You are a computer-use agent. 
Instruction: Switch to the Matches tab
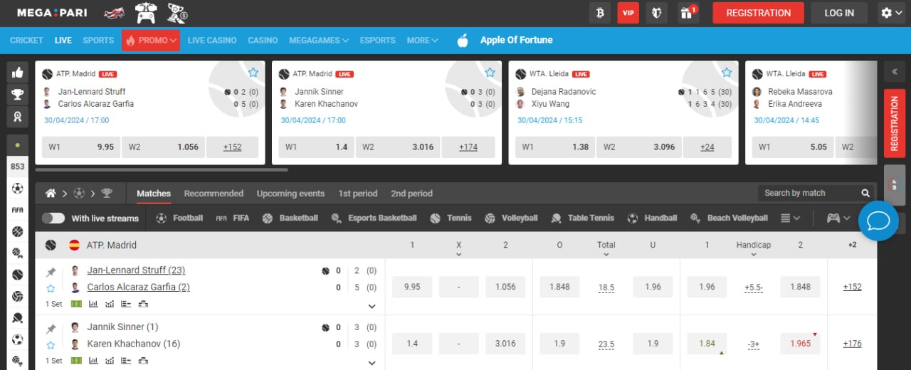pos(154,194)
